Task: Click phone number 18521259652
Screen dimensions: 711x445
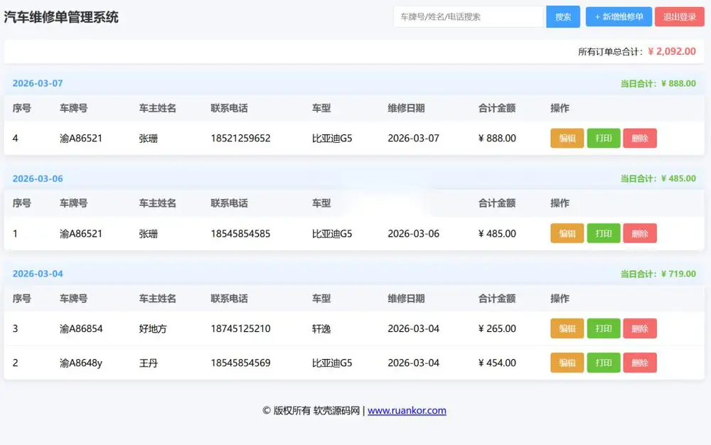Action: [240, 138]
